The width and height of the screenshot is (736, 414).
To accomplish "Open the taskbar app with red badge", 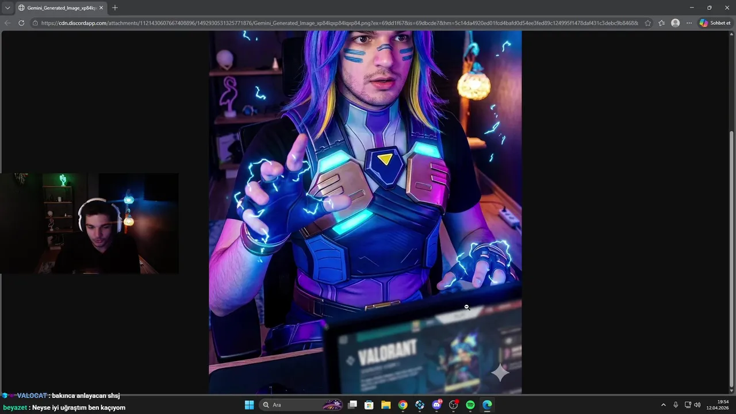I will tap(454, 405).
